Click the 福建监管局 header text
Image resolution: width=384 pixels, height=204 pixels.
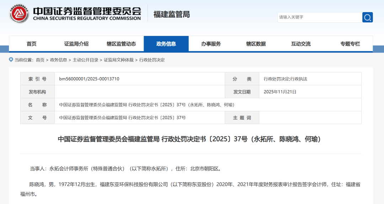pos(172,15)
